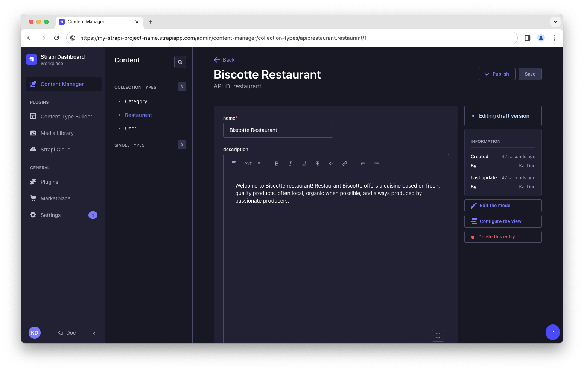Screen dimensions: 584x371
Task: Insert a code block via the editor icon
Action: pos(331,163)
